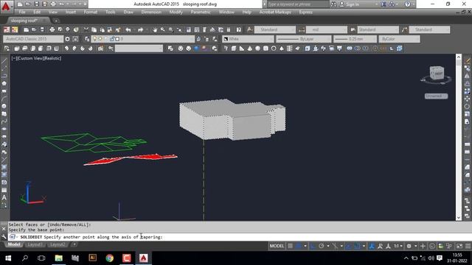472x265 pixels.
Task: Click the Unnamed UCS button under ViewCube
Action: pyautogui.click(x=436, y=96)
